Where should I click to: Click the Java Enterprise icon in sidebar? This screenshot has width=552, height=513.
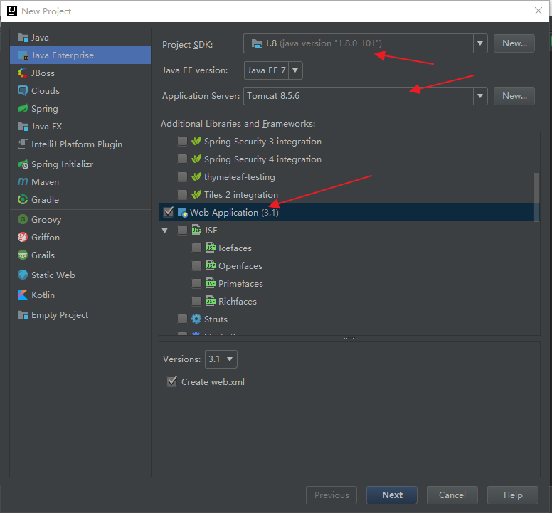(23, 55)
